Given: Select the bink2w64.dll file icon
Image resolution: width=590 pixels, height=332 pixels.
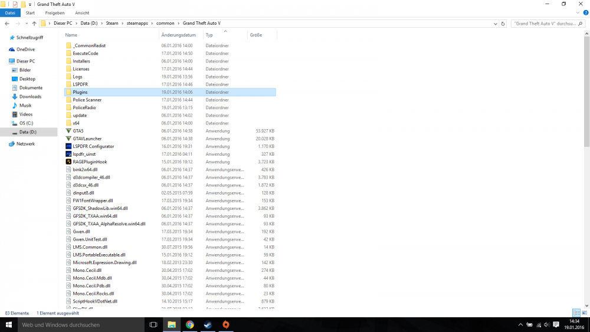Looking at the screenshot, I should pos(68,170).
